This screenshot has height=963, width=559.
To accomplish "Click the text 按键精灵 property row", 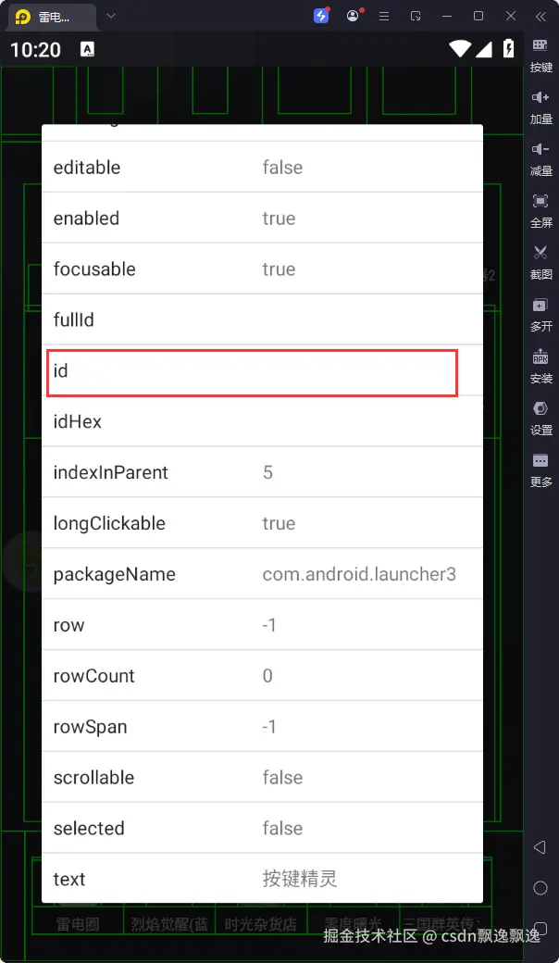I will [x=262, y=879].
